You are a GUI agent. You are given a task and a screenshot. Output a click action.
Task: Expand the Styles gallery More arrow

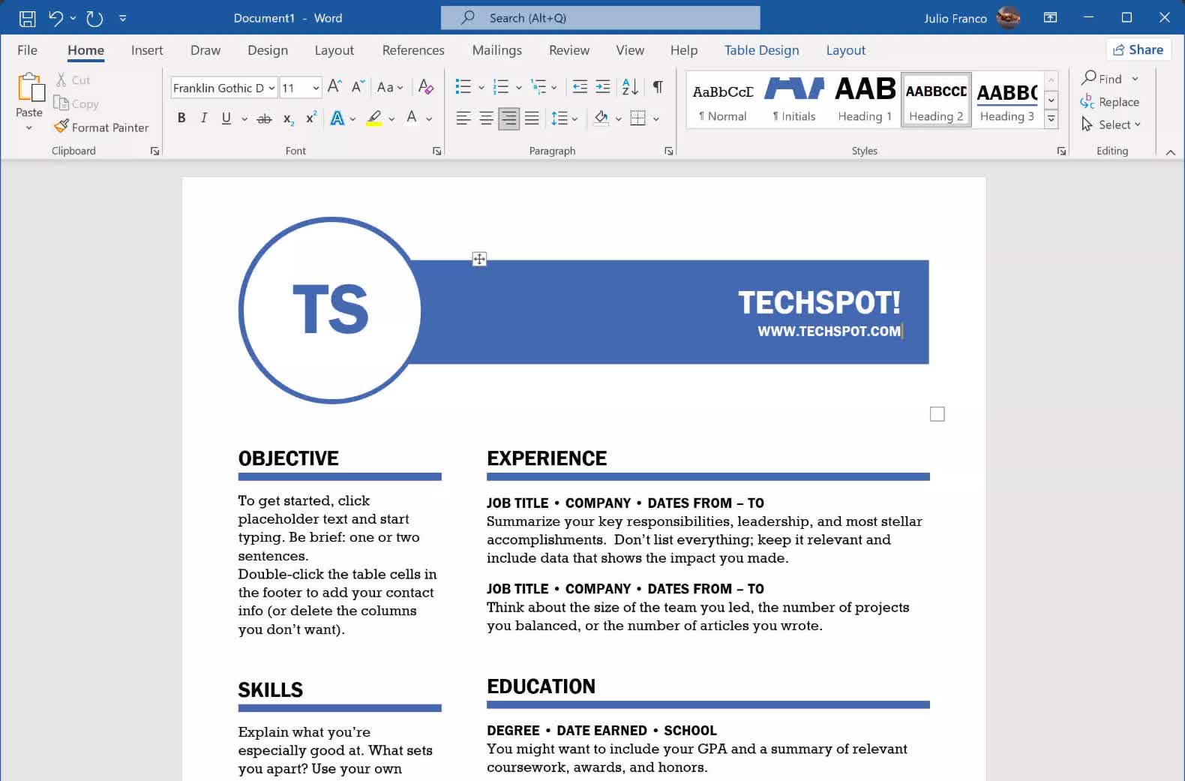(1051, 119)
